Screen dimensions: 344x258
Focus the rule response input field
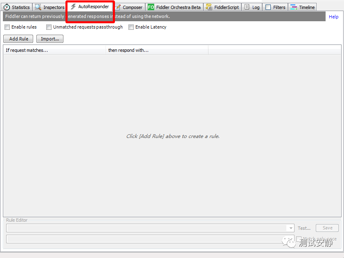[150, 239]
